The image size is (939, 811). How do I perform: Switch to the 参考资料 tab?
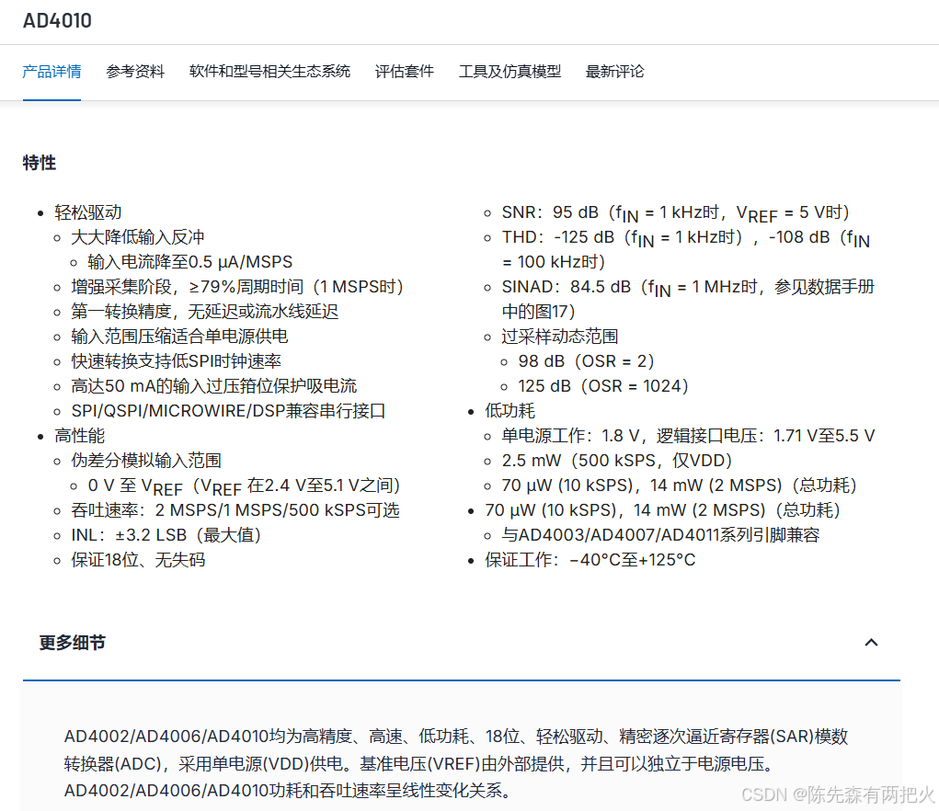click(x=135, y=72)
